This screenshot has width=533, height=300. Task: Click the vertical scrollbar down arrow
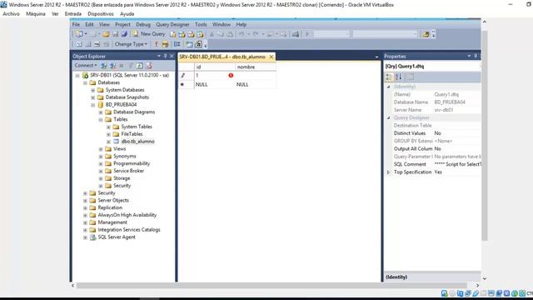[485, 278]
